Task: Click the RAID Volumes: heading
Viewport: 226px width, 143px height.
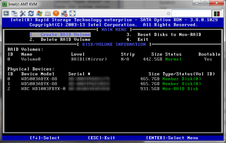Action: tap(25, 50)
